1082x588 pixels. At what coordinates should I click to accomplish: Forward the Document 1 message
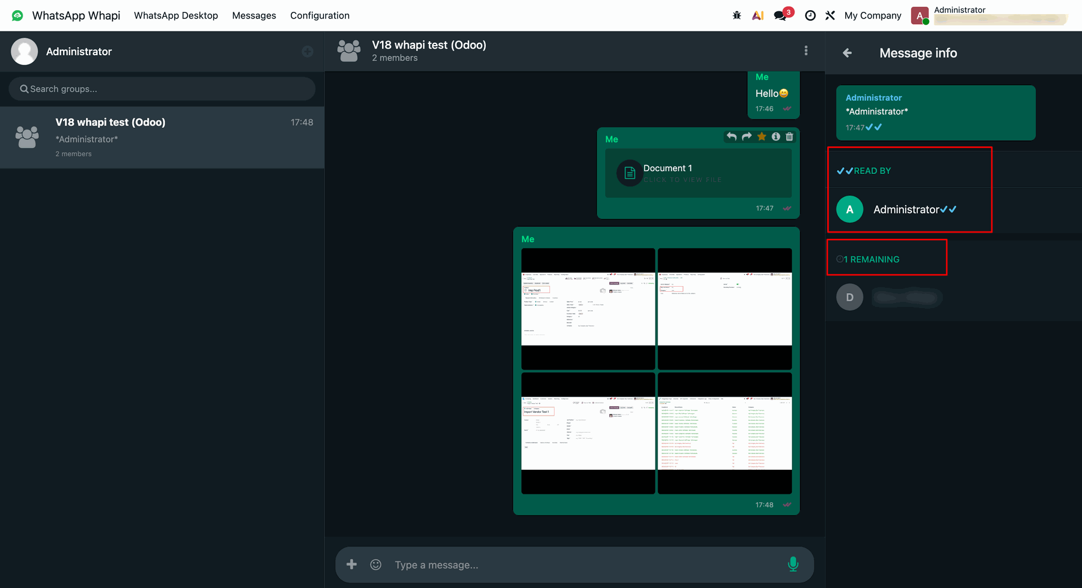point(747,136)
